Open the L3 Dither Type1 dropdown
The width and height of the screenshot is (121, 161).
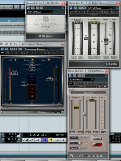[x=75, y=143]
